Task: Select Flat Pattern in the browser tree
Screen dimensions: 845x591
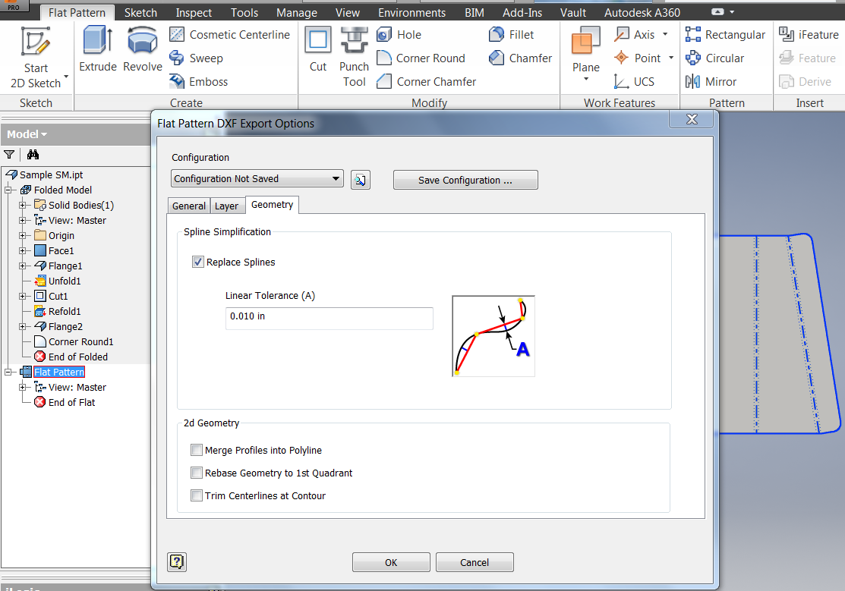Action: (x=59, y=373)
